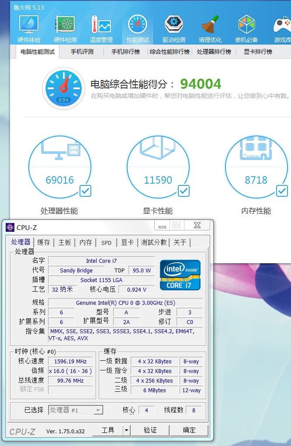Click the 工艺 value 32 纳米

tap(62, 289)
